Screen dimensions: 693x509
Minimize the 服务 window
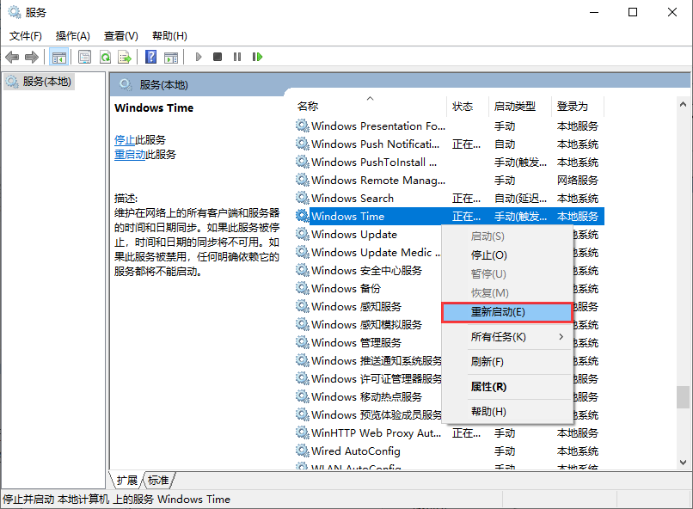point(594,12)
